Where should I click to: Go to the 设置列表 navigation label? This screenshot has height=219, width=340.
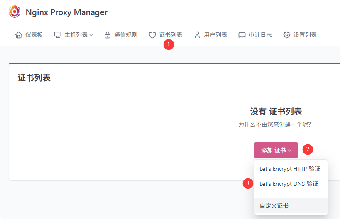tap(305, 35)
